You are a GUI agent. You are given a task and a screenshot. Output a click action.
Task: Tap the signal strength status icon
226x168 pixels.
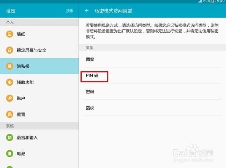(200, 1)
